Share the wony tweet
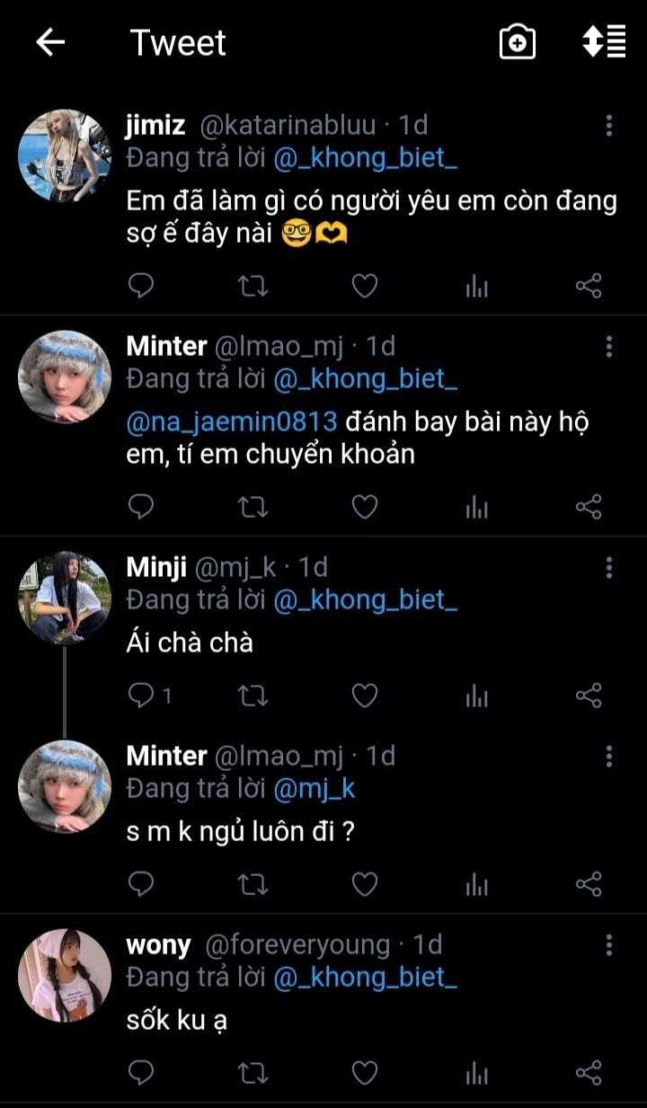647x1108 pixels. point(589,1072)
